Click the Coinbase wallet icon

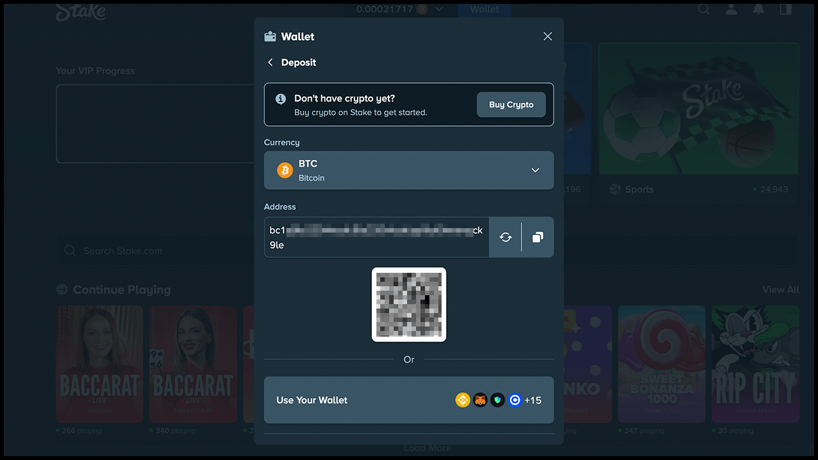(515, 400)
